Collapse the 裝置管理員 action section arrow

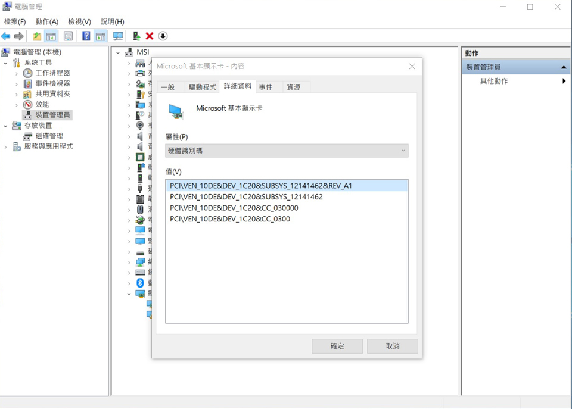point(564,67)
